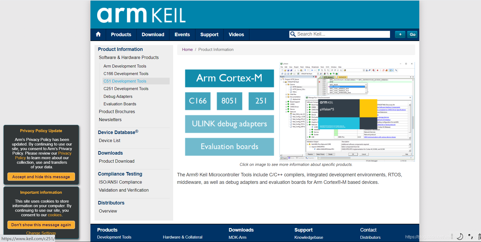This screenshot has width=481, height=242.
Task: Select Software & Hardware Products link
Action: 129,57
